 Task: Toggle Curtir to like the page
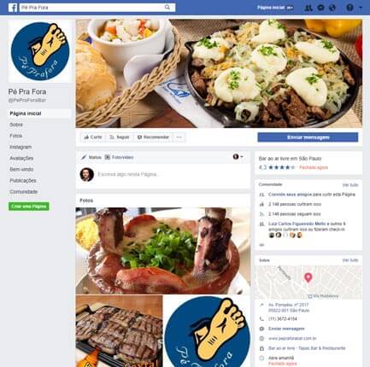pyautogui.click(x=93, y=137)
